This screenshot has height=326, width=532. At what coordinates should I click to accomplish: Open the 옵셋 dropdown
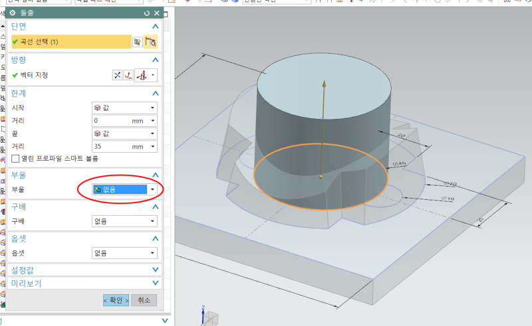124,252
